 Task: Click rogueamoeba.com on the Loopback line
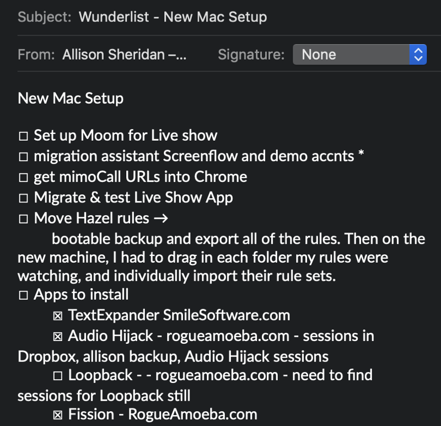pyautogui.click(x=217, y=376)
